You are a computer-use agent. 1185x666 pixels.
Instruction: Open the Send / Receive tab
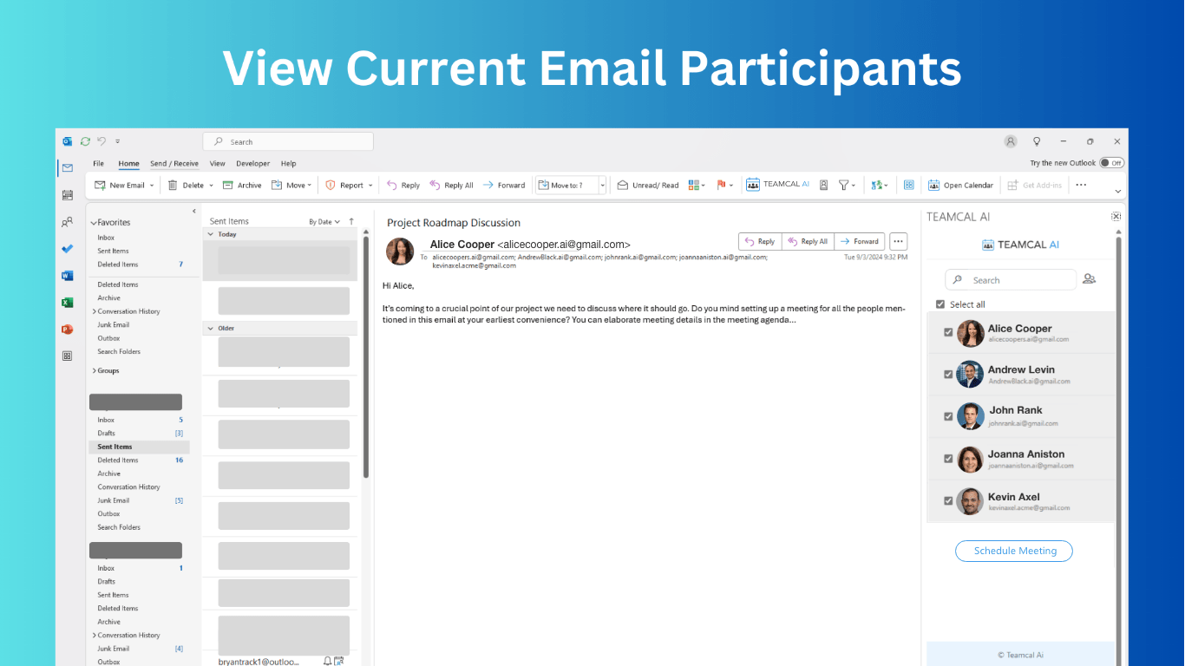[x=174, y=163]
